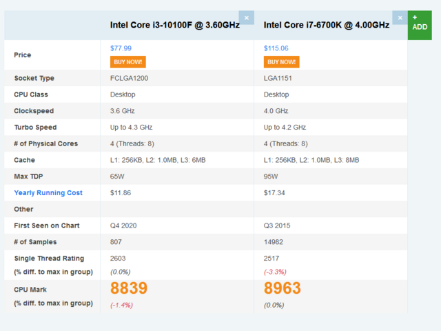Click the 8963 CPU Mark score
Image resolution: width=441 pixels, height=331 pixels.
(283, 288)
